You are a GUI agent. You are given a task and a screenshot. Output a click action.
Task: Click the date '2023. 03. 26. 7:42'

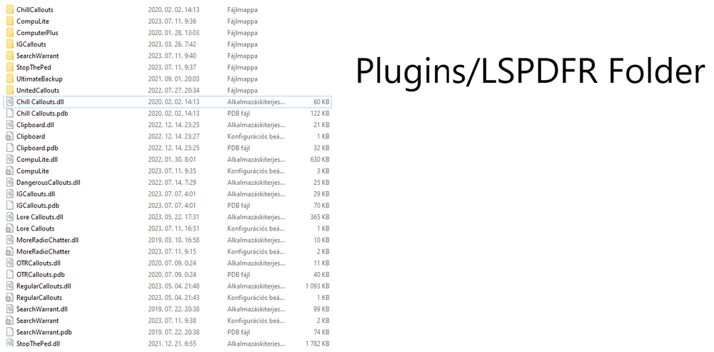(172, 44)
